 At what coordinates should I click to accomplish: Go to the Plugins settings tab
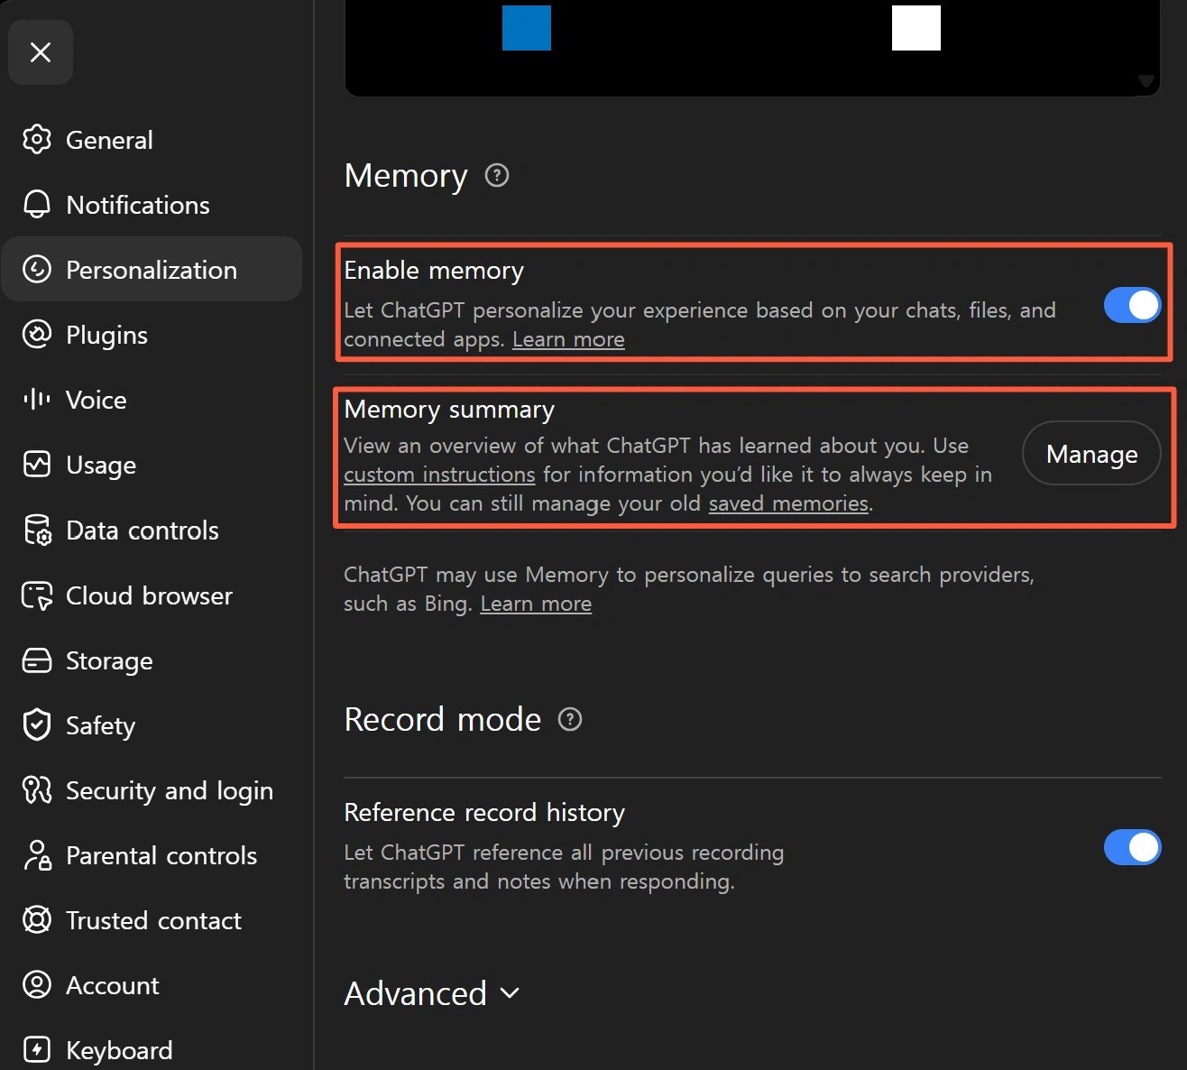152,335
